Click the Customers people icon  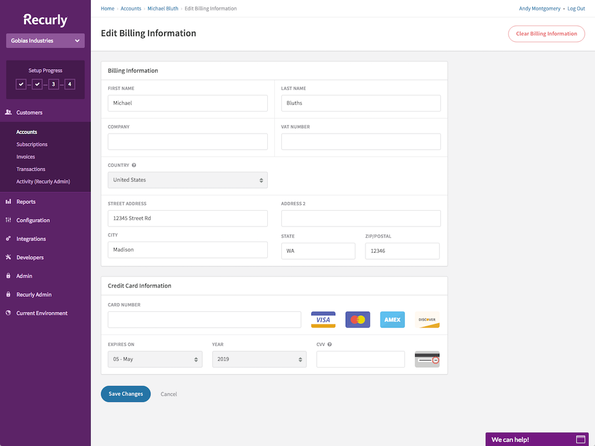point(8,112)
